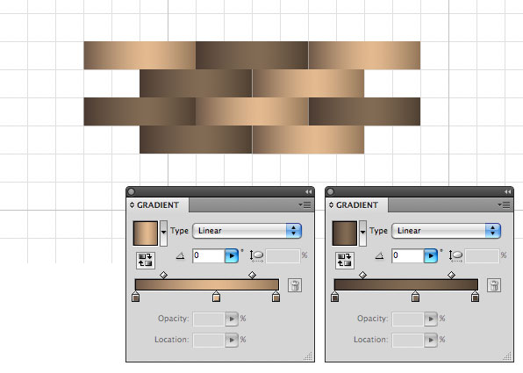Click angle input field in left Gradient panel
This screenshot has height=373, width=523.
209,256
